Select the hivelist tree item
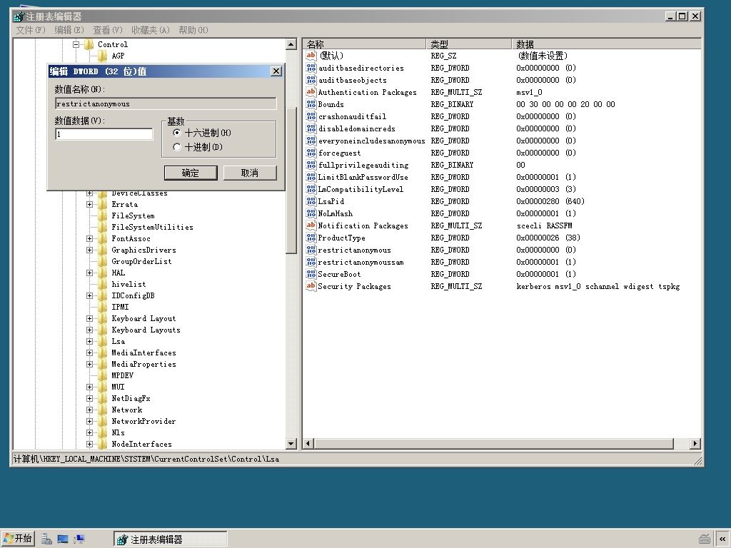The image size is (731, 548). point(128,284)
